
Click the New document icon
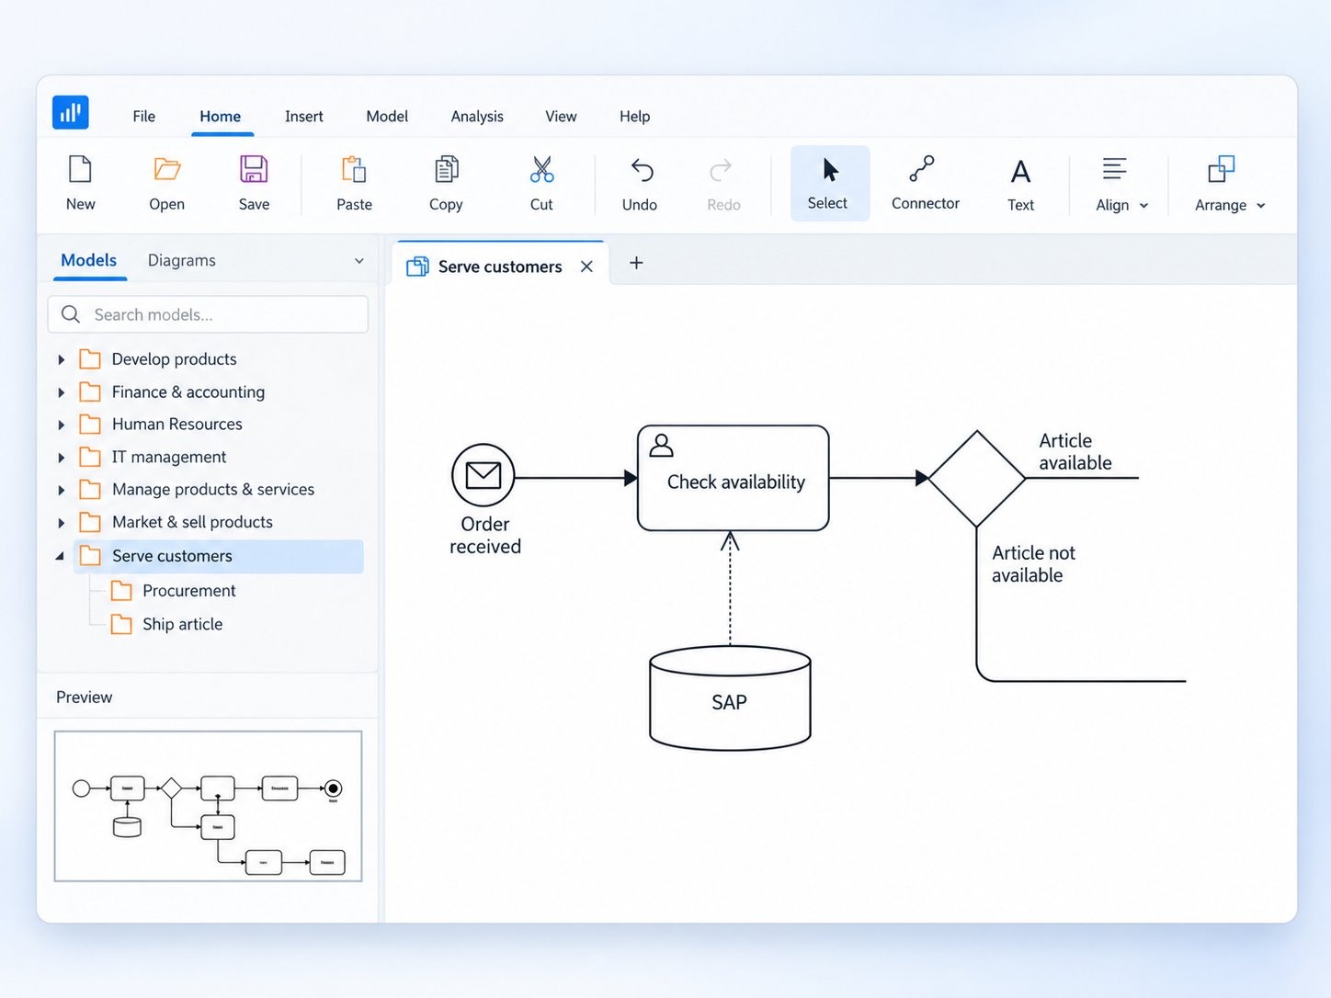pyautogui.click(x=80, y=170)
